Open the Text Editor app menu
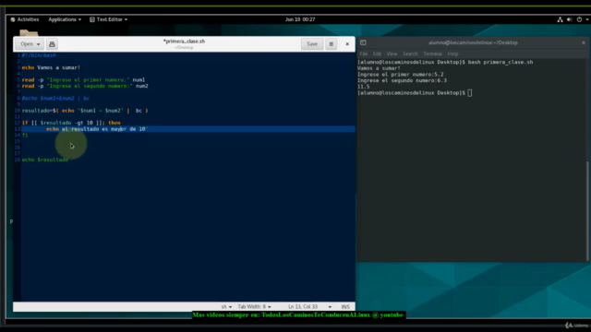Image resolution: width=591 pixels, height=332 pixels. coord(109,19)
